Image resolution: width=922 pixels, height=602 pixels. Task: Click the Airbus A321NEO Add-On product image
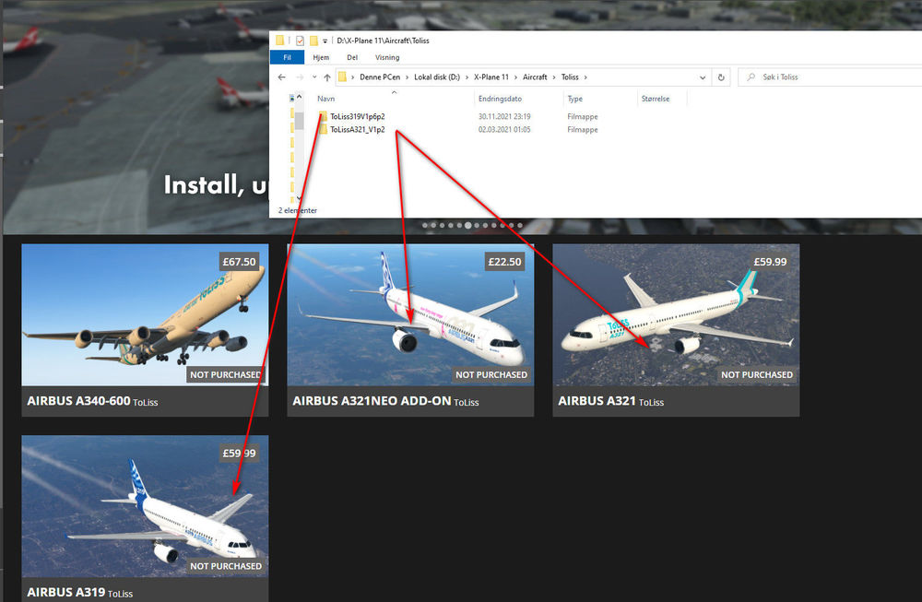(x=410, y=314)
